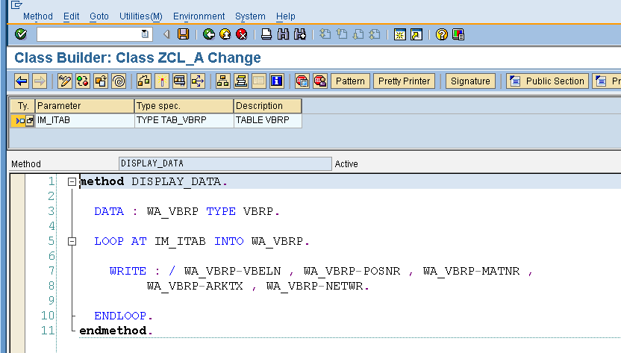Viewport: 621px width, 353px height.
Task: Collapse the method DISPLAY_DATA code block
Action: coord(72,181)
